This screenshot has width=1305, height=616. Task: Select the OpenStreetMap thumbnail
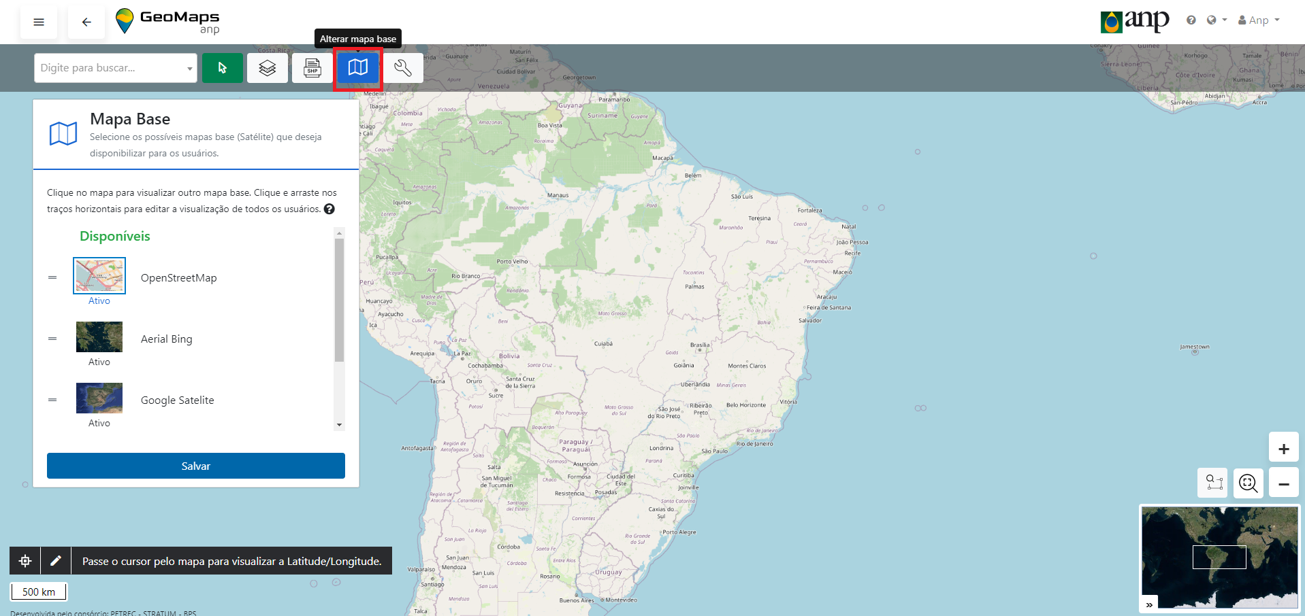pyautogui.click(x=99, y=275)
